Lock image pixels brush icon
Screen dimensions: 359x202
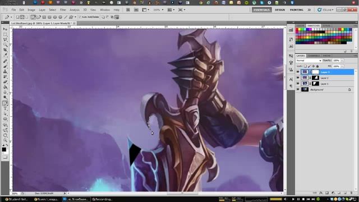tap(309, 66)
